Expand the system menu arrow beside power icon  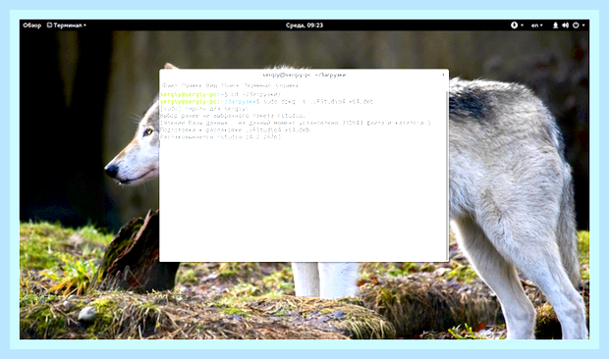[x=583, y=26]
